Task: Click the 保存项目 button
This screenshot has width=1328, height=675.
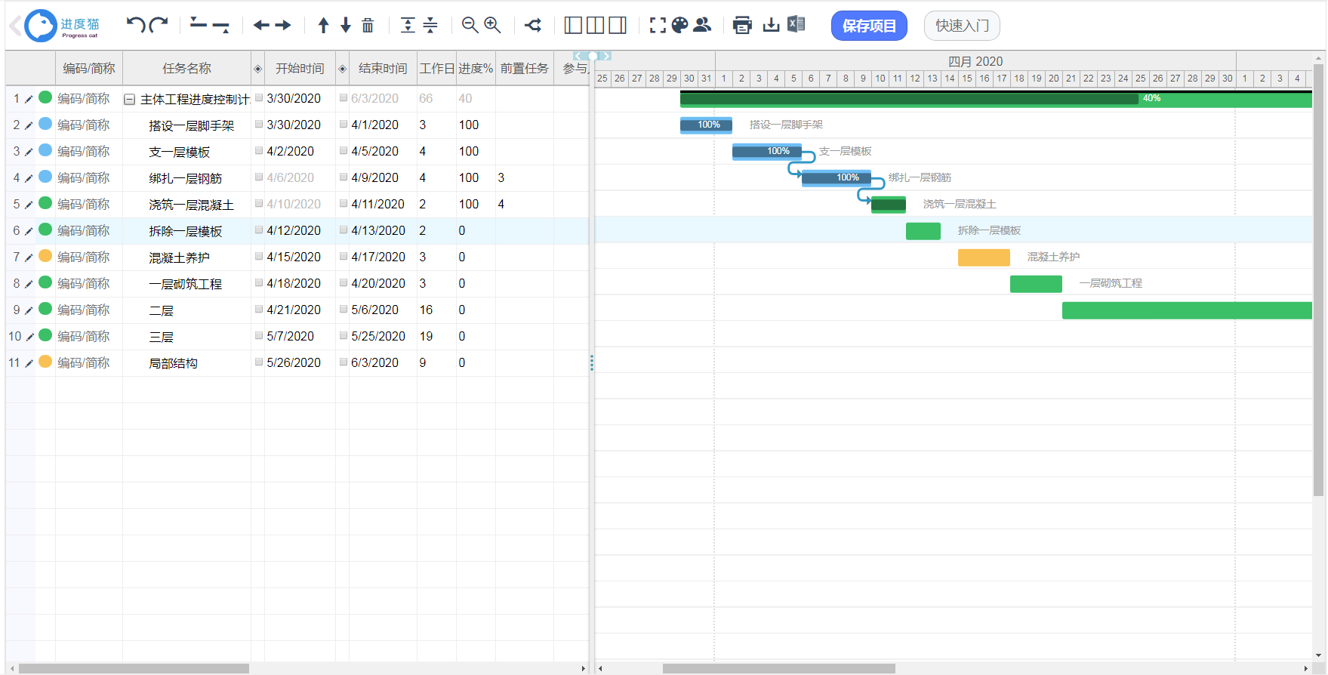Action: coord(869,26)
